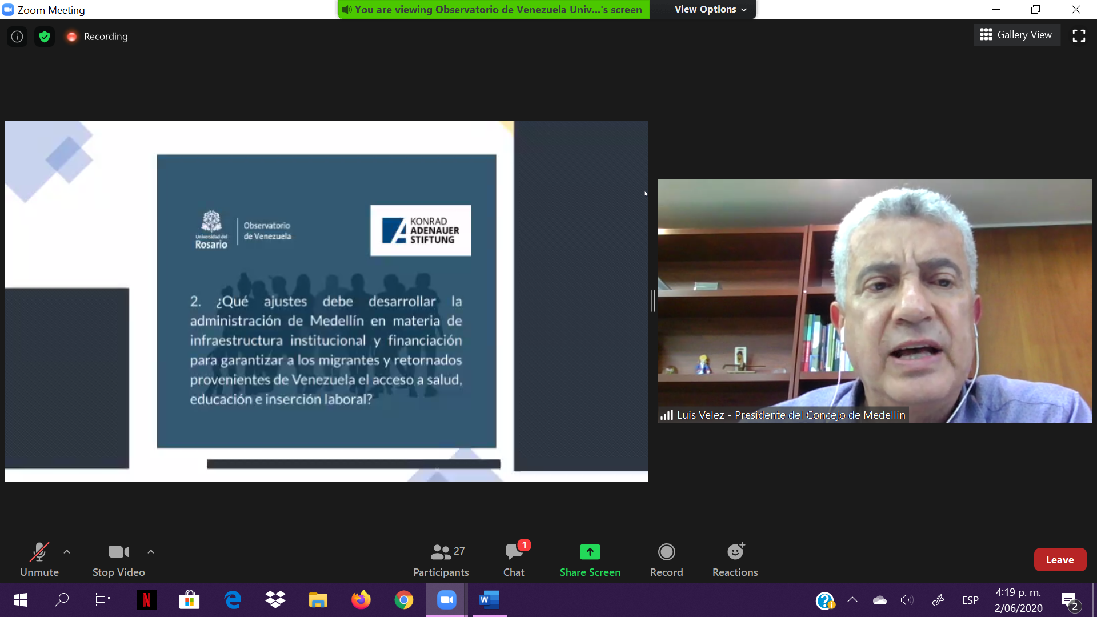
Task: Switch to Word in the taskbar
Action: click(x=489, y=600)
